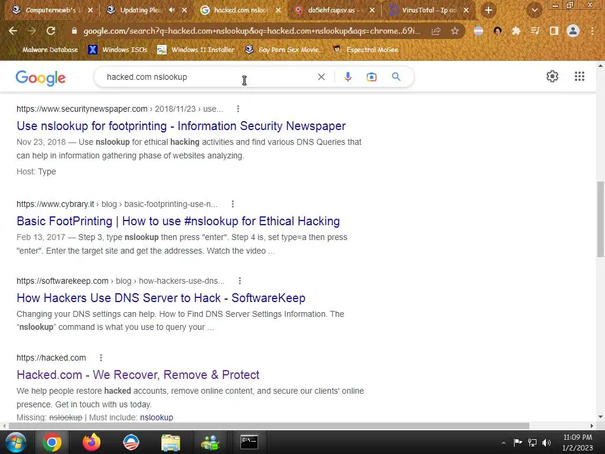Open the volume tray icon
Screen dimensions: 605x454
pyautogui.click(x=547, y=442)
